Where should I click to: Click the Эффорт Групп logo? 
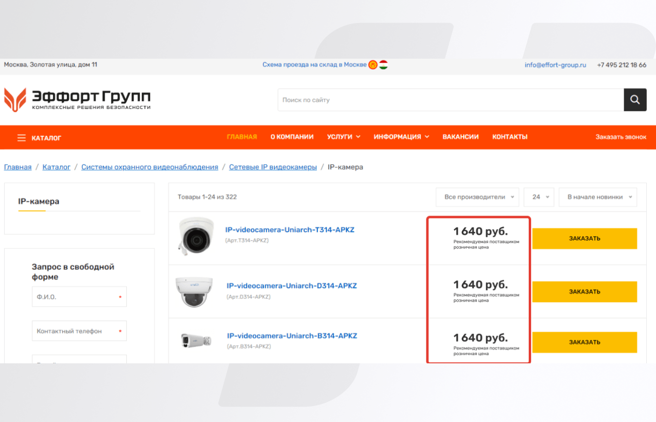77,99
